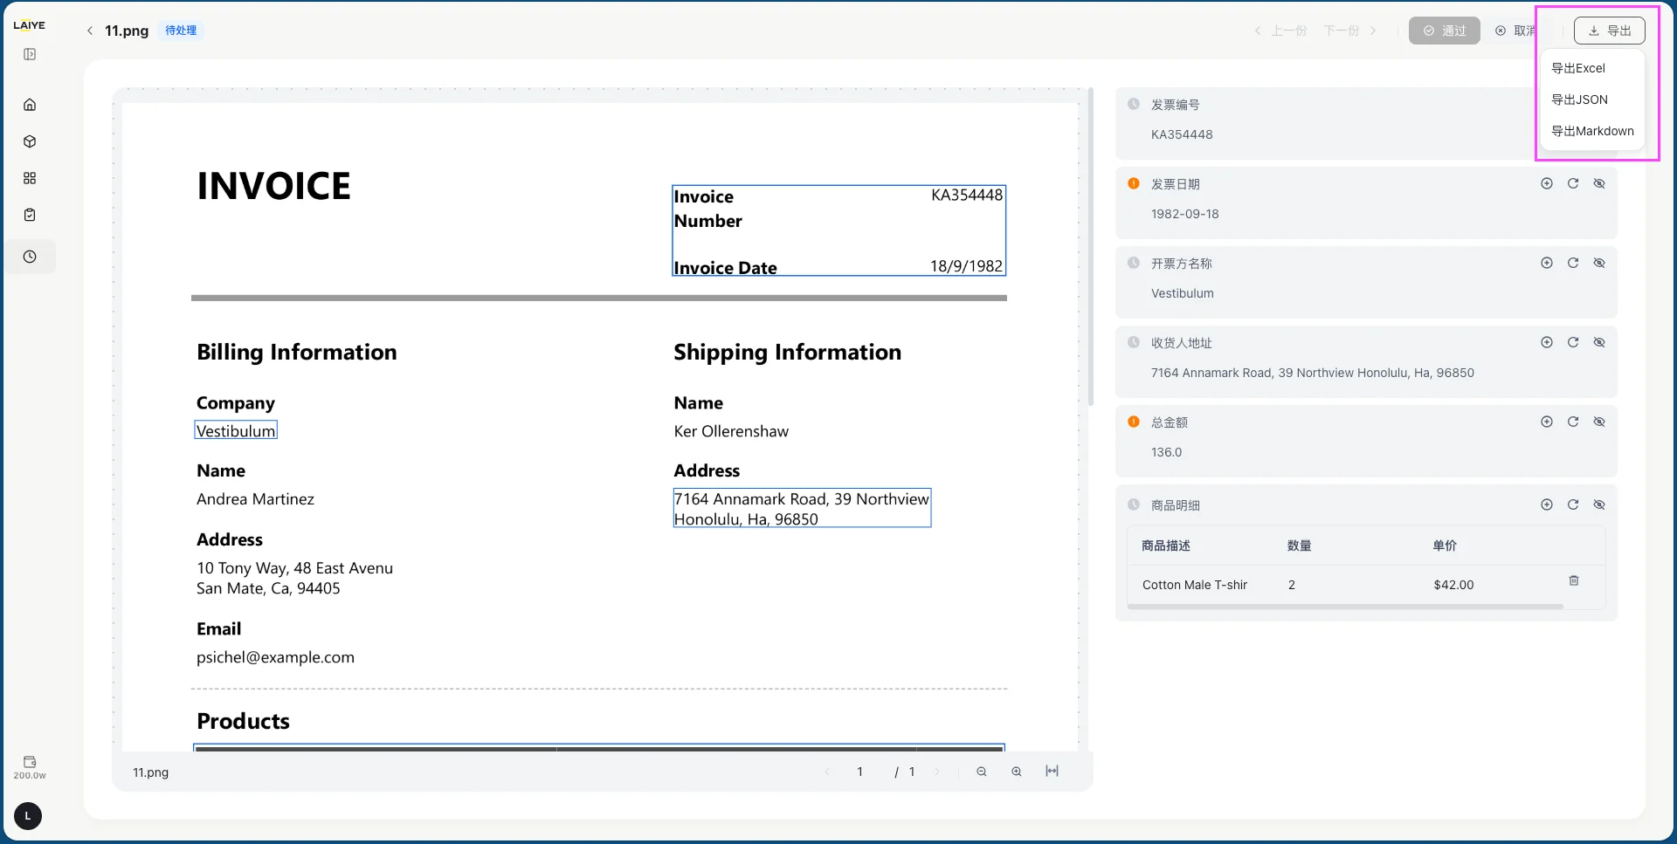Go to next page arrow in viewer
This screenshot has height=844, width=1677.
point(937,772)
